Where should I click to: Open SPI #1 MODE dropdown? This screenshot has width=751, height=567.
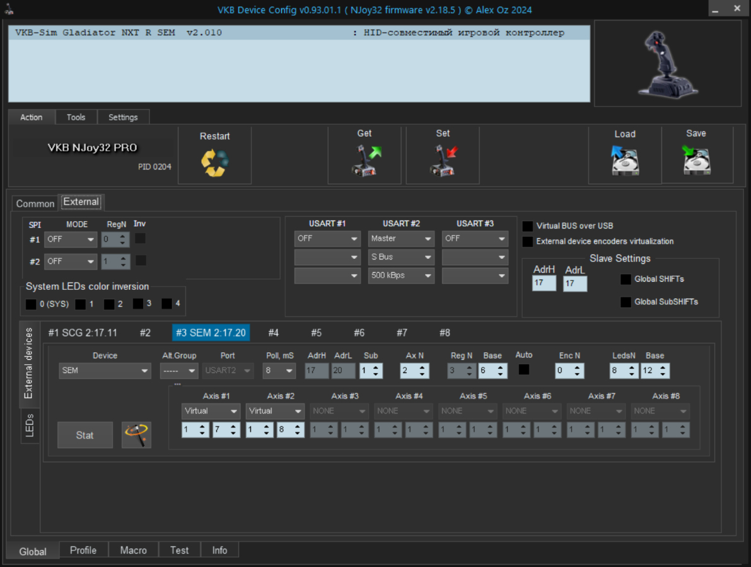pos(71,239)
